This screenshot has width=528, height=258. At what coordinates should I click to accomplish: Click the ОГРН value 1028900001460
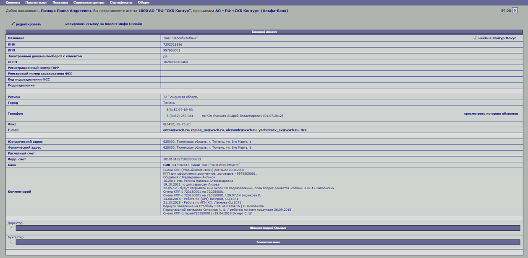point(175,62)
